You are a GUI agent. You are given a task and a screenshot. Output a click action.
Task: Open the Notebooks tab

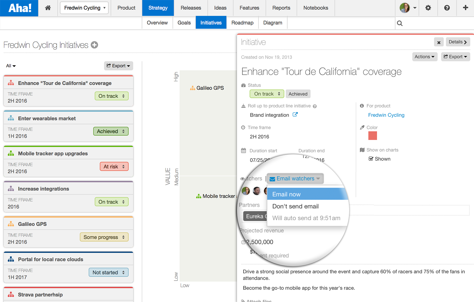316,8
